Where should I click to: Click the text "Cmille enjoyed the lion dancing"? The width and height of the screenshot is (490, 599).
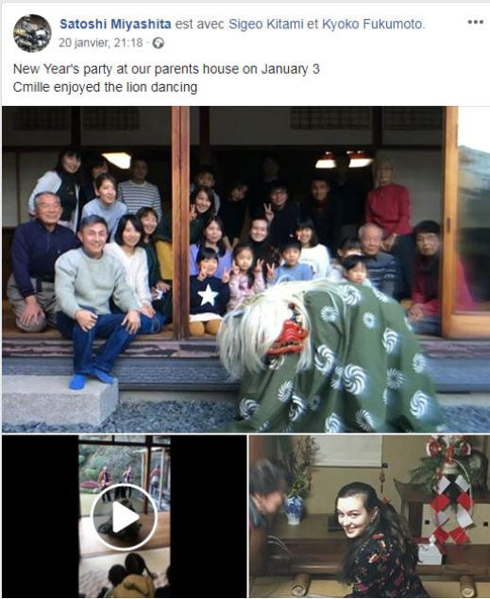tap(105, 87)
